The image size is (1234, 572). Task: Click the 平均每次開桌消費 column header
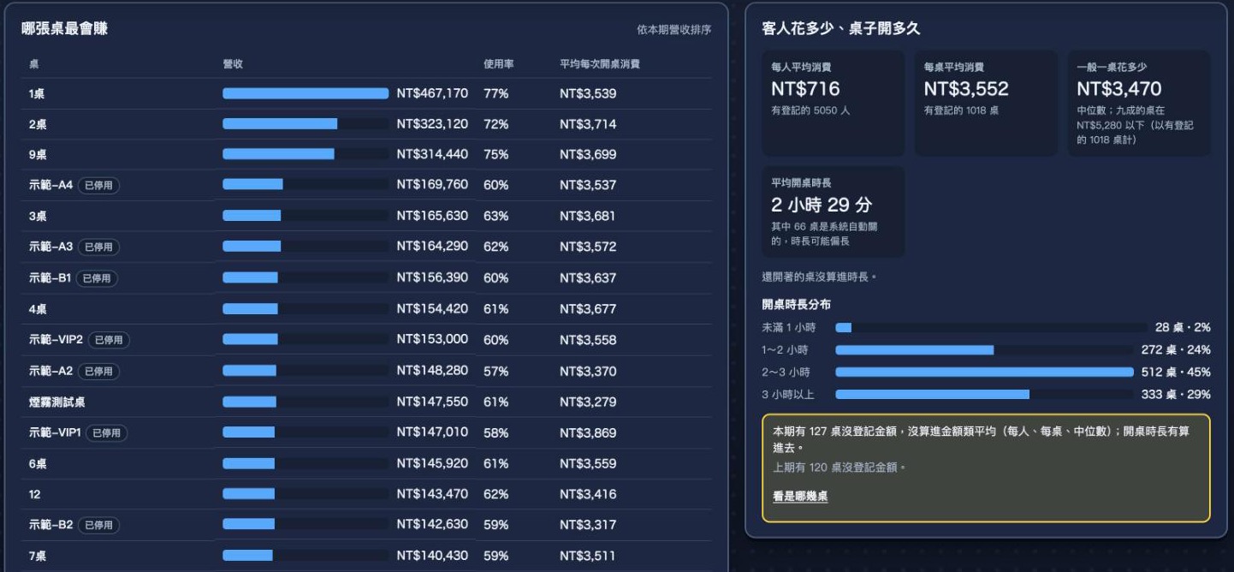coord(600,64)
